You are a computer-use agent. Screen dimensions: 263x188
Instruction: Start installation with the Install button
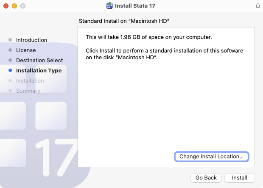pos(239,178)
